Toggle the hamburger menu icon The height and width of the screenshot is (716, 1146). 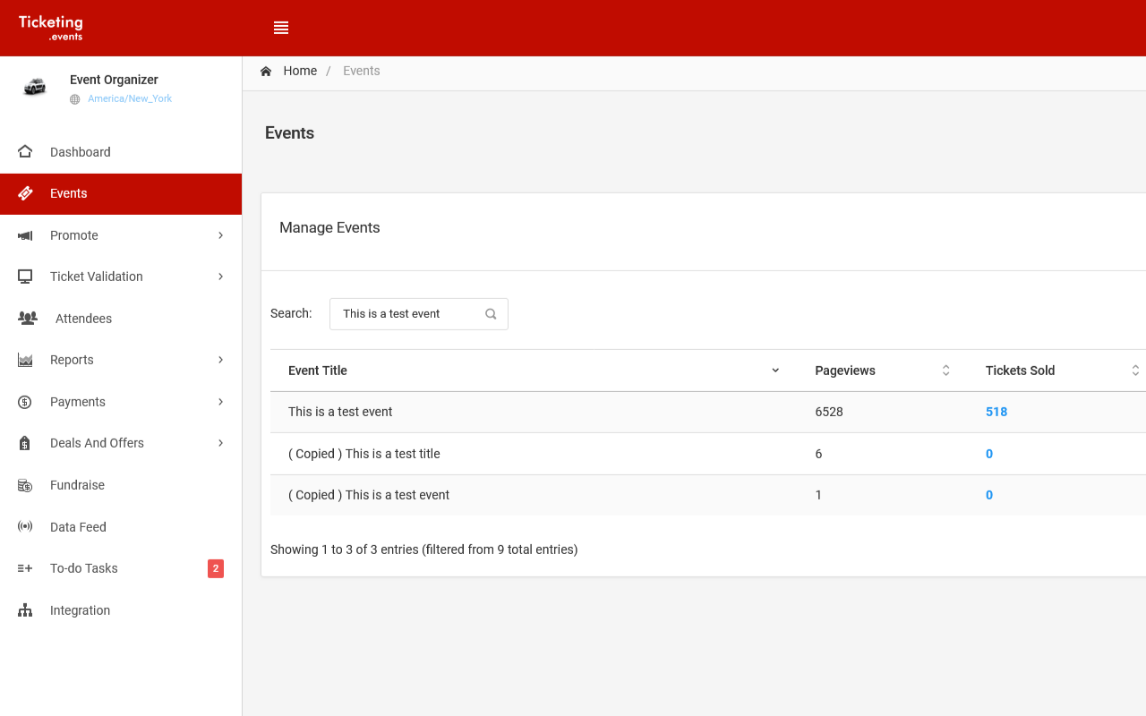[x=281, y=28]
